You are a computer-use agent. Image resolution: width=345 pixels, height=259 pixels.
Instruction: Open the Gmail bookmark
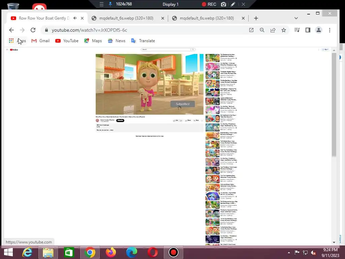pyautogui.click(x=40, y=41)
